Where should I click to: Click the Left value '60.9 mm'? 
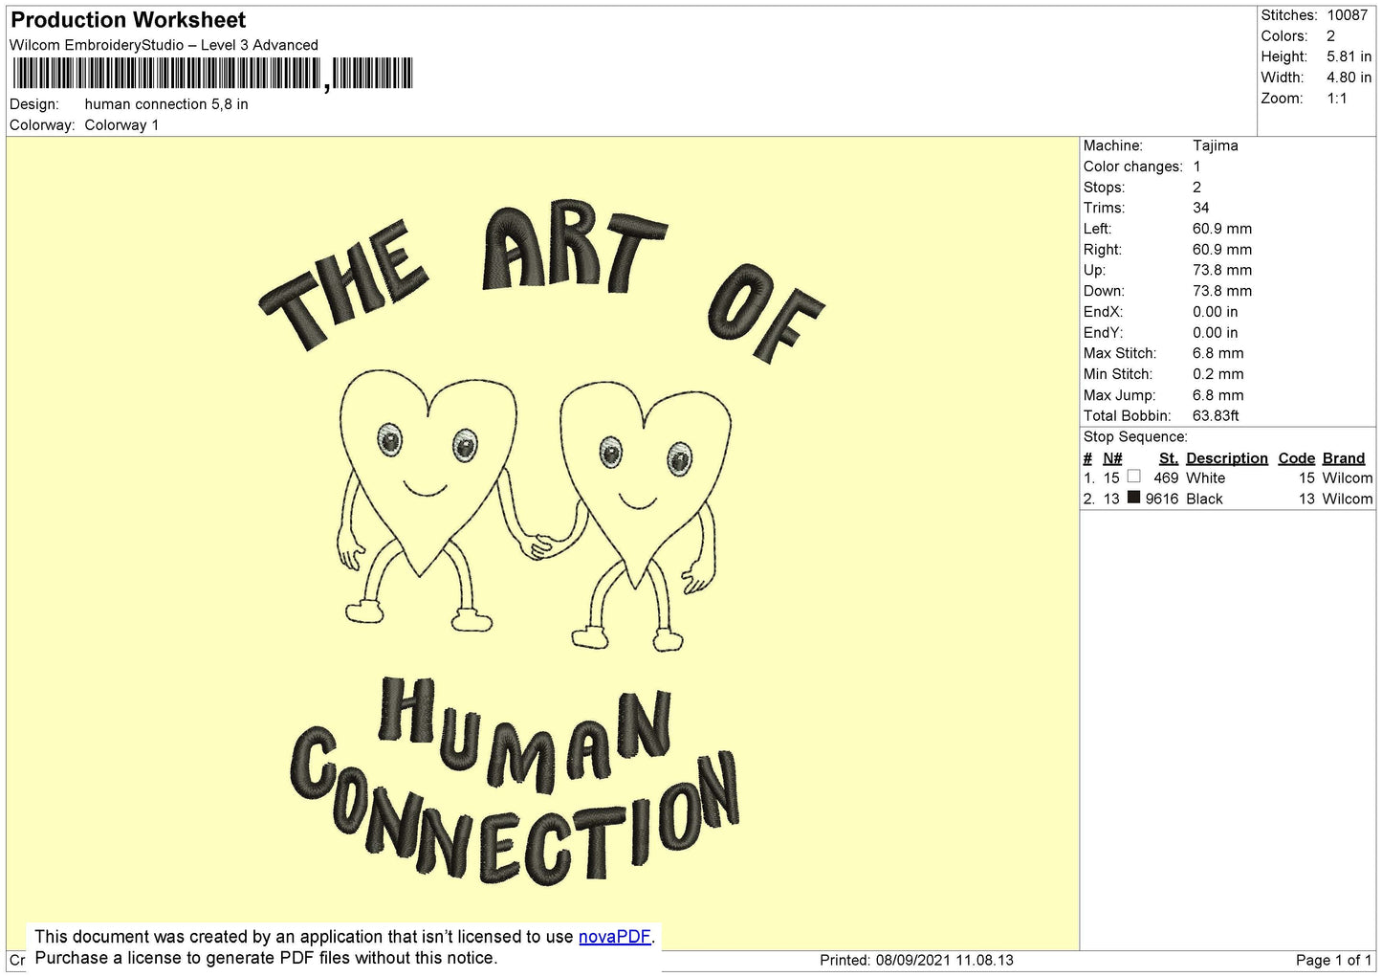point(1221,229)
